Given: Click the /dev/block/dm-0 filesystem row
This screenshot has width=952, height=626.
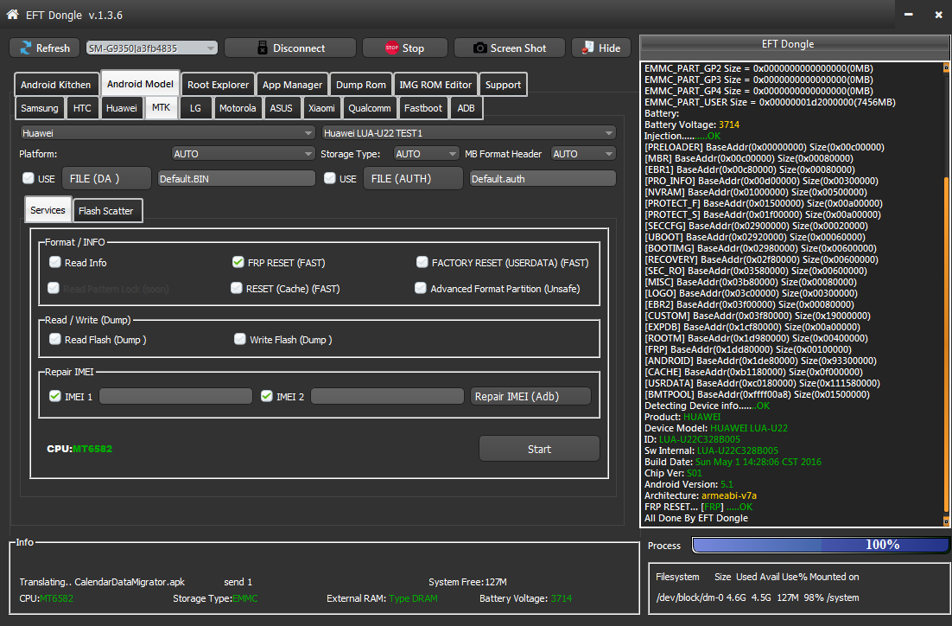Looking at the screenshot, I should pos(757,597).
